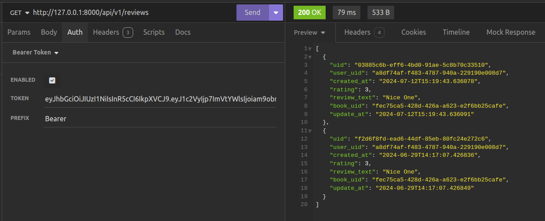Open the Mock Response tab

511,32
